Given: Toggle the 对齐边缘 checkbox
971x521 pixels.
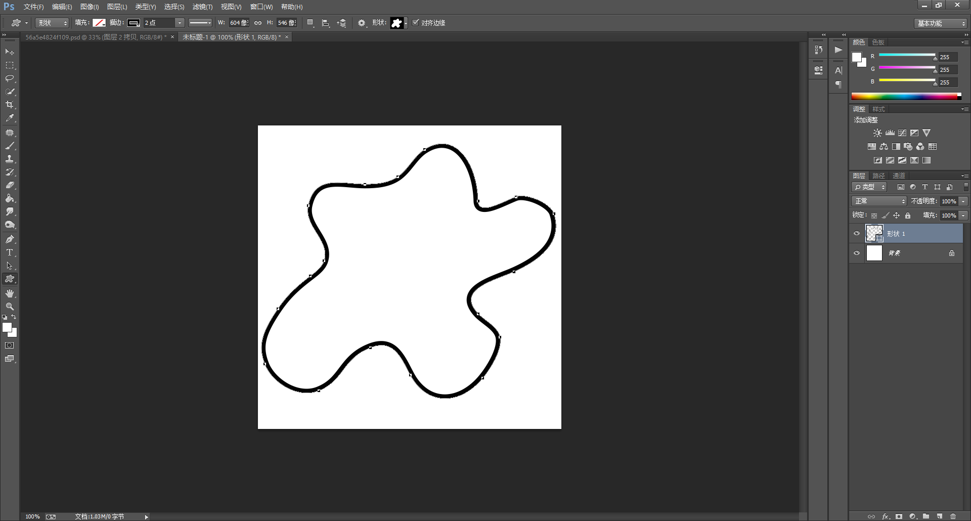Looking at the screenshot, I should coord(416,23).
